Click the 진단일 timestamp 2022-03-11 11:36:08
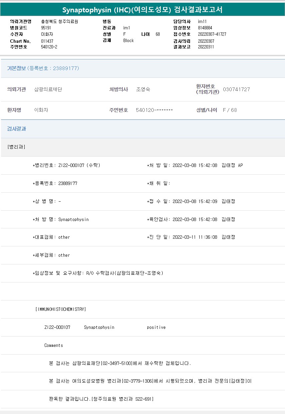285x414 pixels. (x=195, y=237)
